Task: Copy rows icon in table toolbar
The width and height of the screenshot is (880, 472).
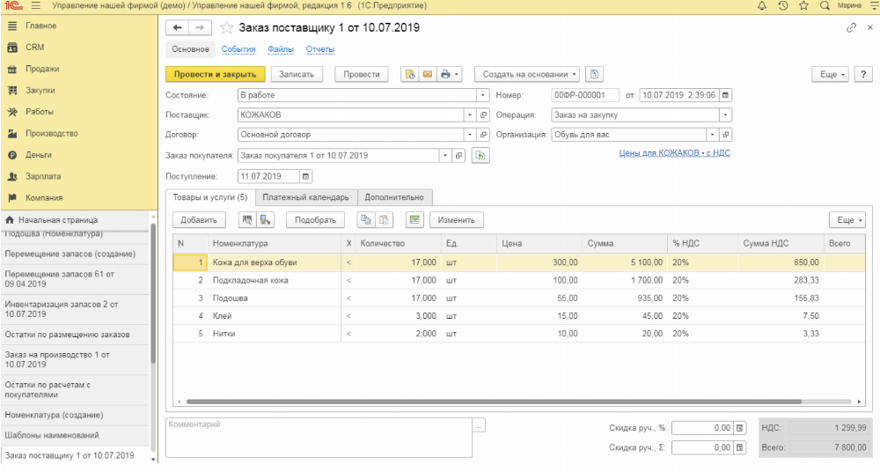Action: point(366,220)
